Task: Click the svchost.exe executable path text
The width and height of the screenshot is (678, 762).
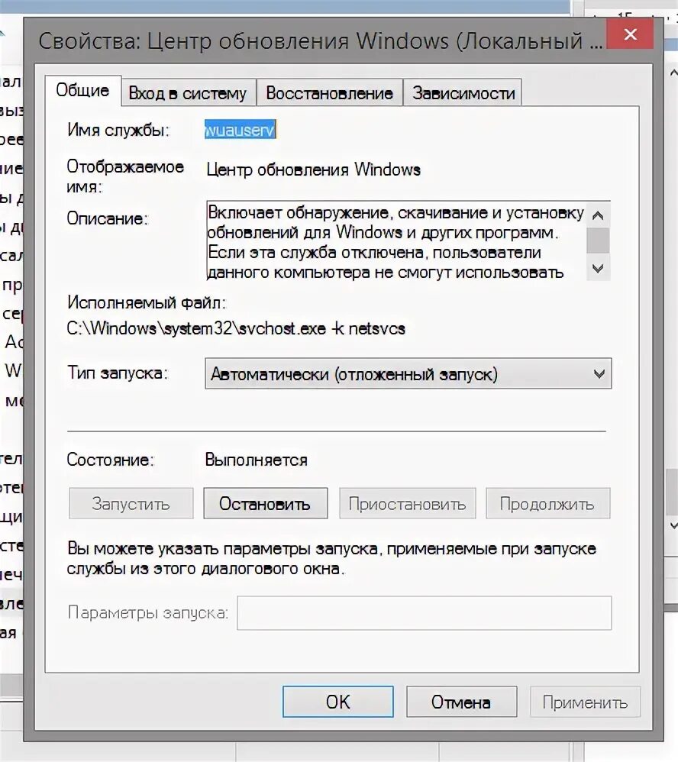Action: point(236,329)
